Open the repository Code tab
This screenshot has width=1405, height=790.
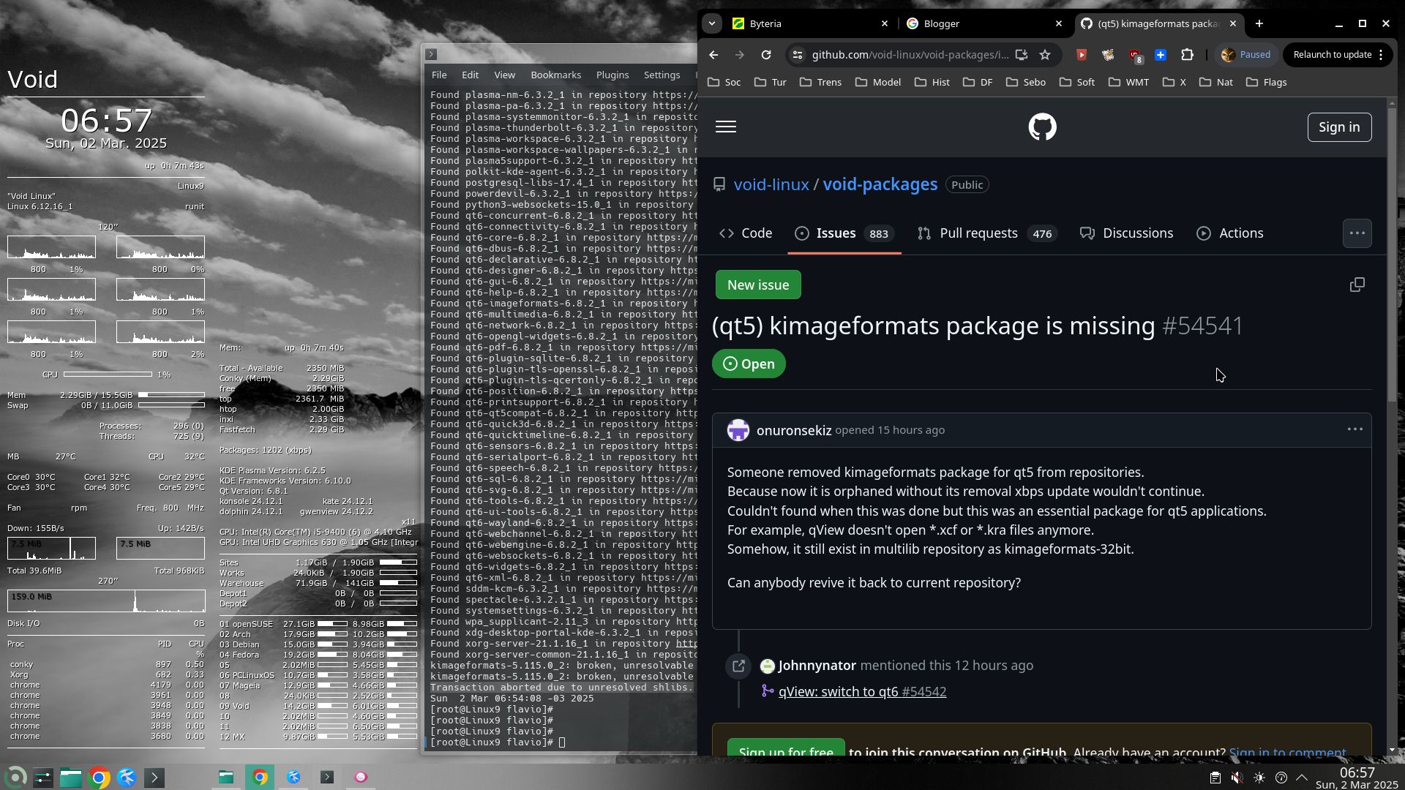point(746,233)
